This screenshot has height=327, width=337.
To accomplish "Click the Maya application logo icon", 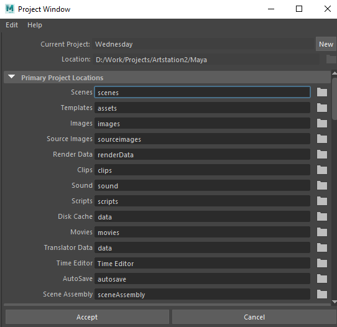I will coord(10,9).
